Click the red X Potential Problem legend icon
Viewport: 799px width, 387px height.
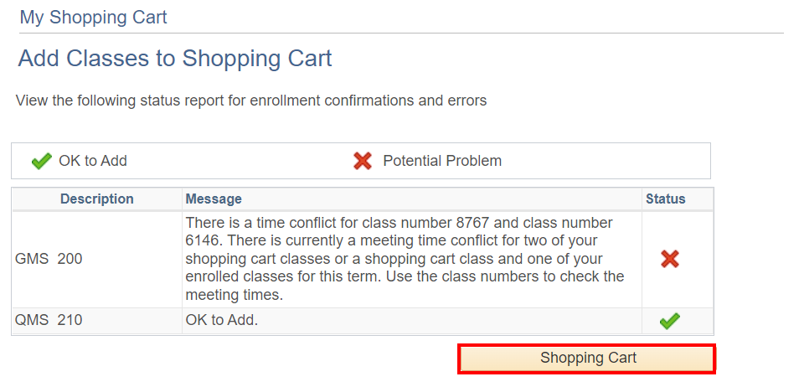tap(363, 161)
